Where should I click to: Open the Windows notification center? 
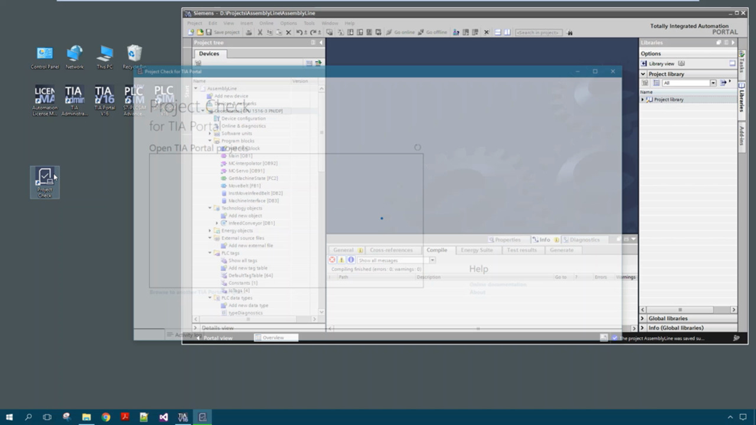point(743,417)
